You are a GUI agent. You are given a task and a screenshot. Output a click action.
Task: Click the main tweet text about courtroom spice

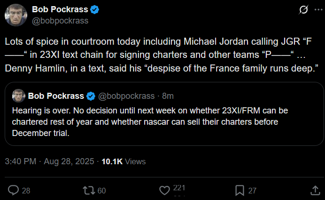click(160, 55)
